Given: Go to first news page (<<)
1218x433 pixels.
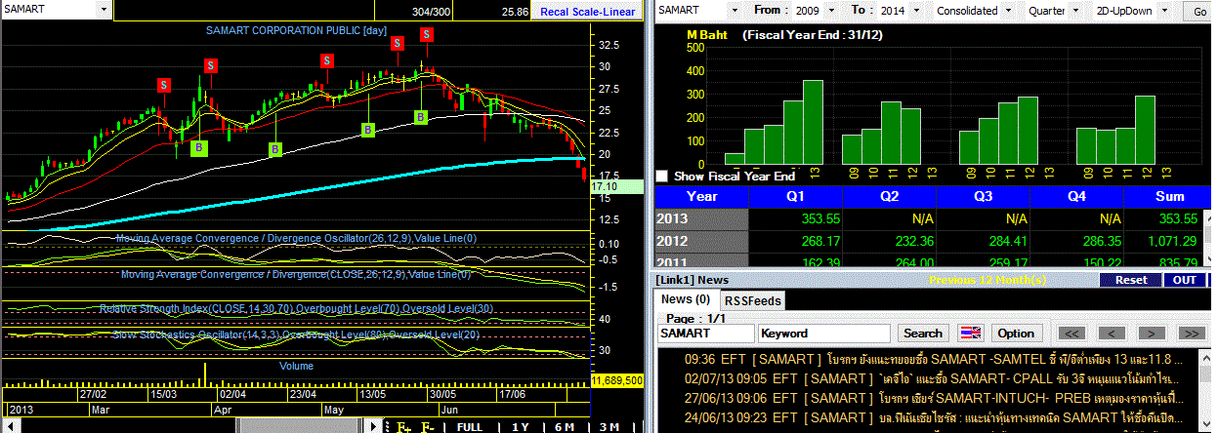Looking at the screenshot, I should click(1071, 334).
